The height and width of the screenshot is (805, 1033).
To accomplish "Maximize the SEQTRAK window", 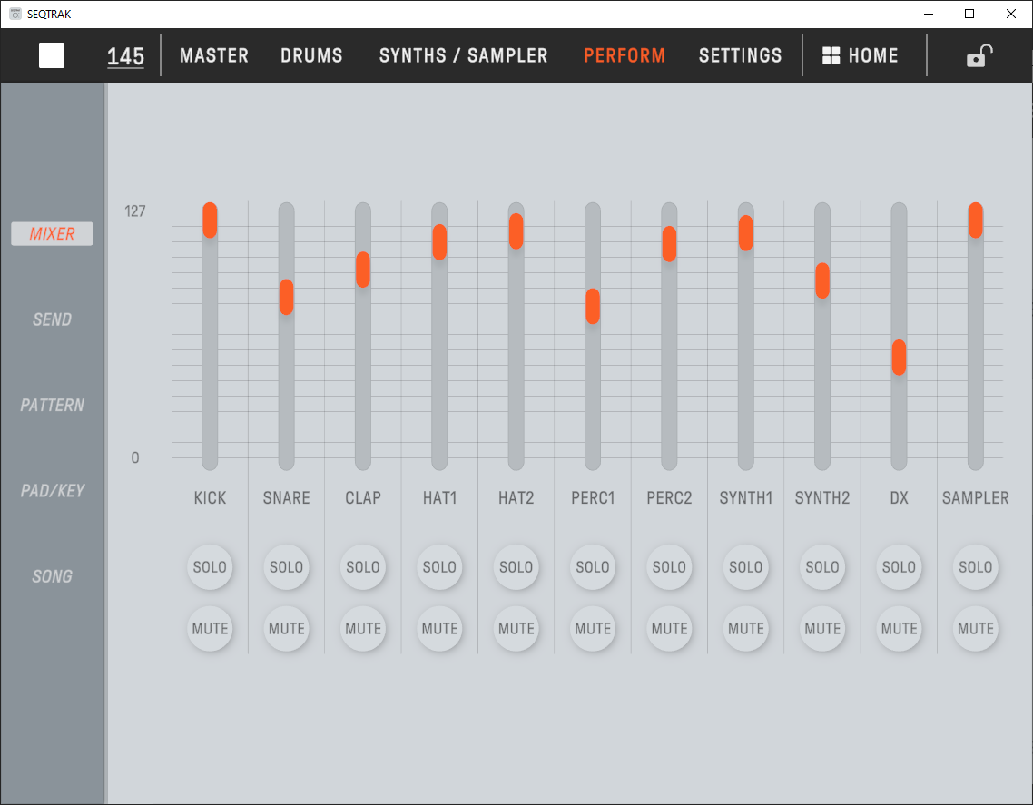I will pyautogui.click(x=969, y=14).
